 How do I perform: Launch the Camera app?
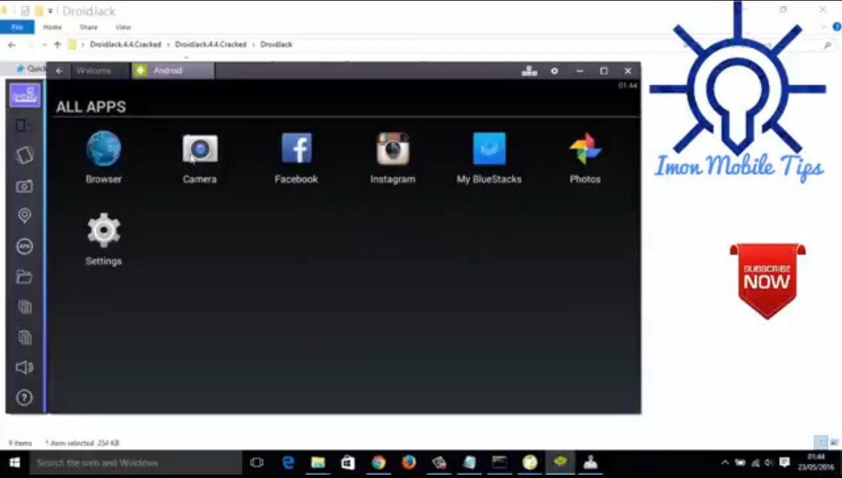click(x=199, y=149)
